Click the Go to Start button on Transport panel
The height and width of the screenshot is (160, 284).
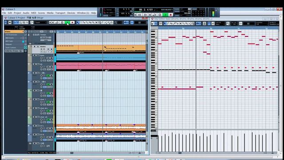click(135, 15)
